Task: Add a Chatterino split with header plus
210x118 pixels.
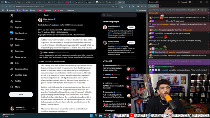Action: 209,10
